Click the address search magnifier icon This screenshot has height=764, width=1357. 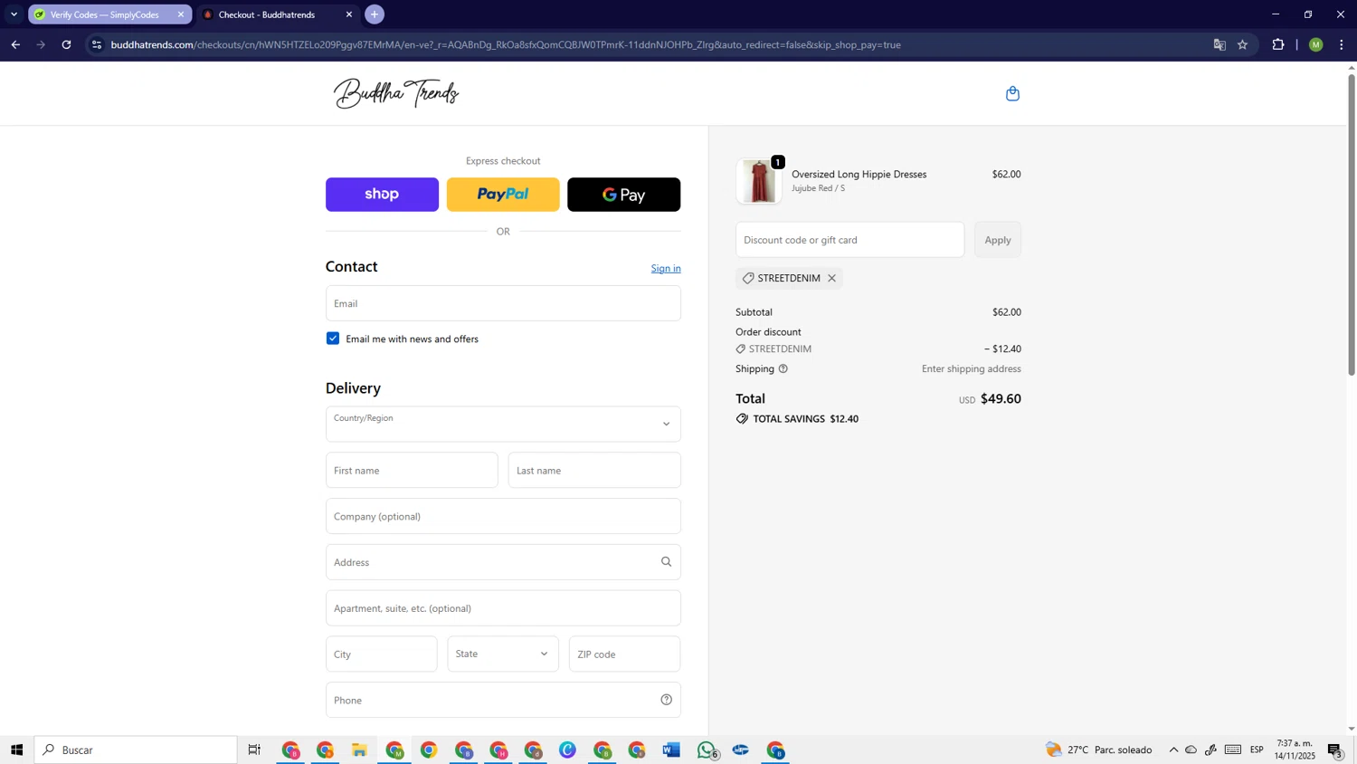666,562
